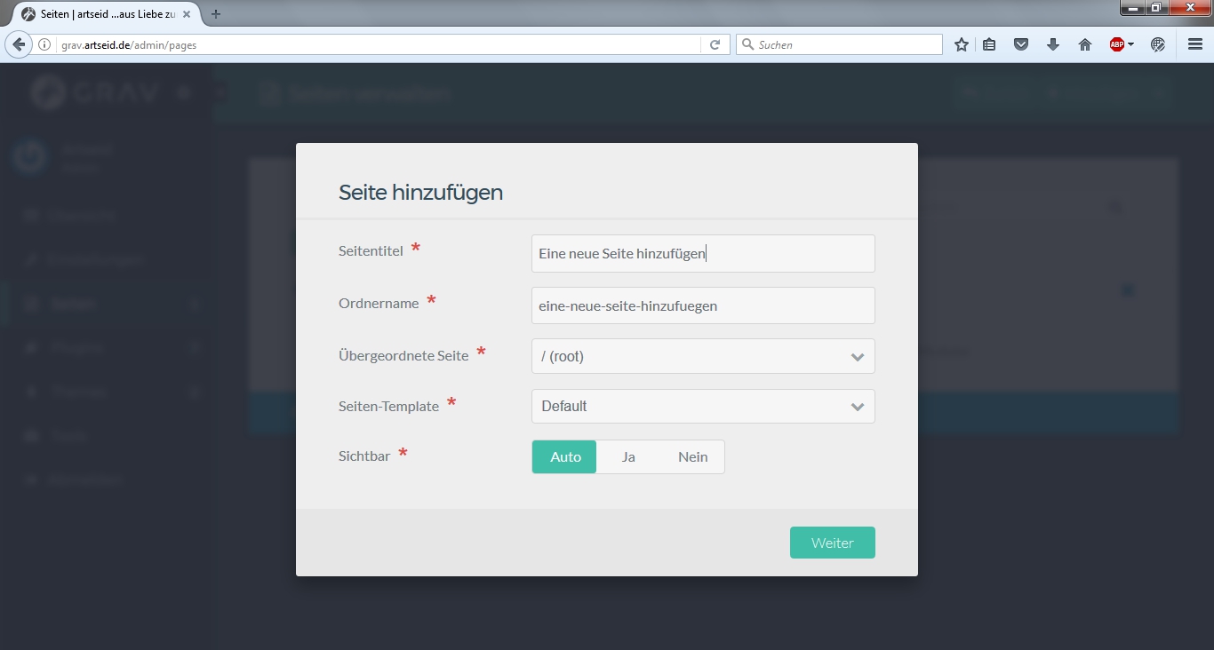Bookmark this page with the star icon

961,44
